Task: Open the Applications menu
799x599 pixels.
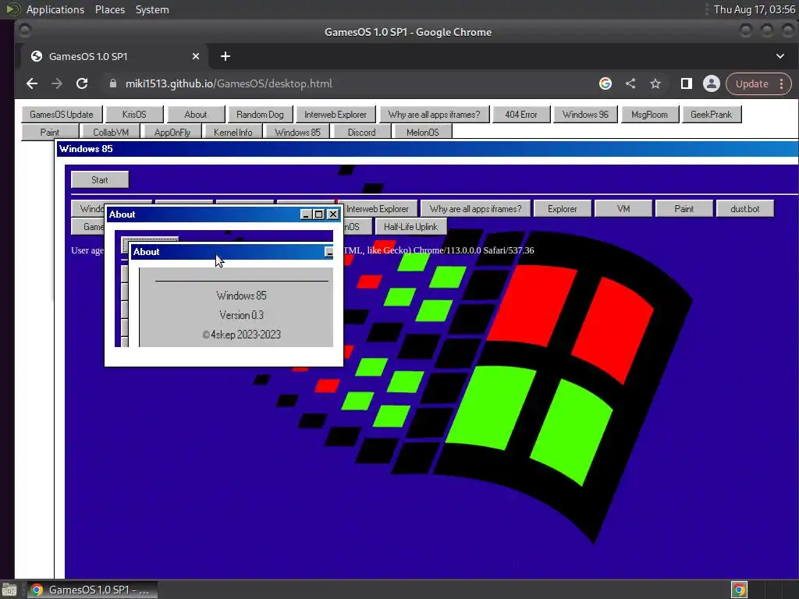Action: tap(55, 9)
